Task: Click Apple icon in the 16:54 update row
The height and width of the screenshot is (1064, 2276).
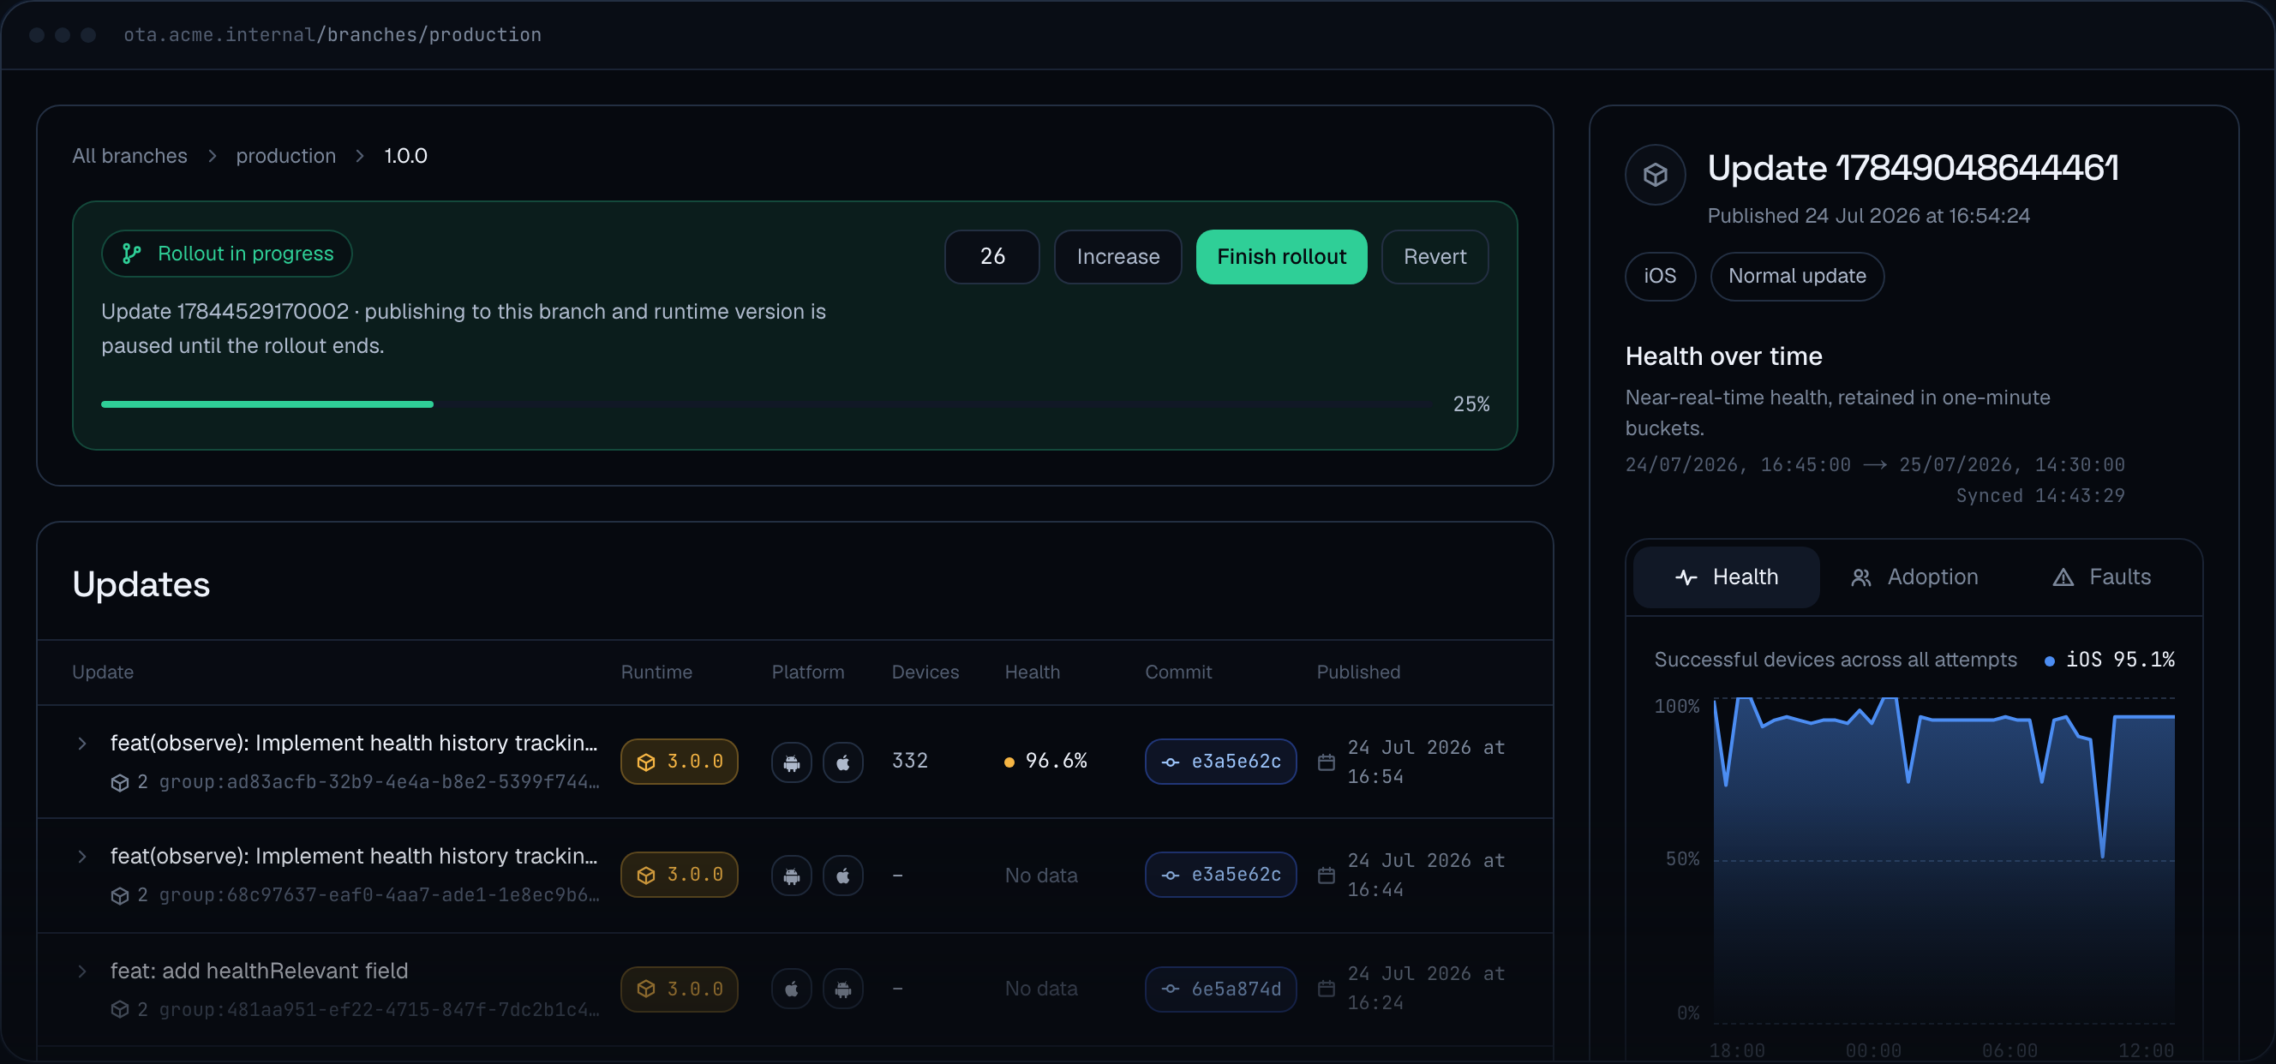Action: (843, 762)
